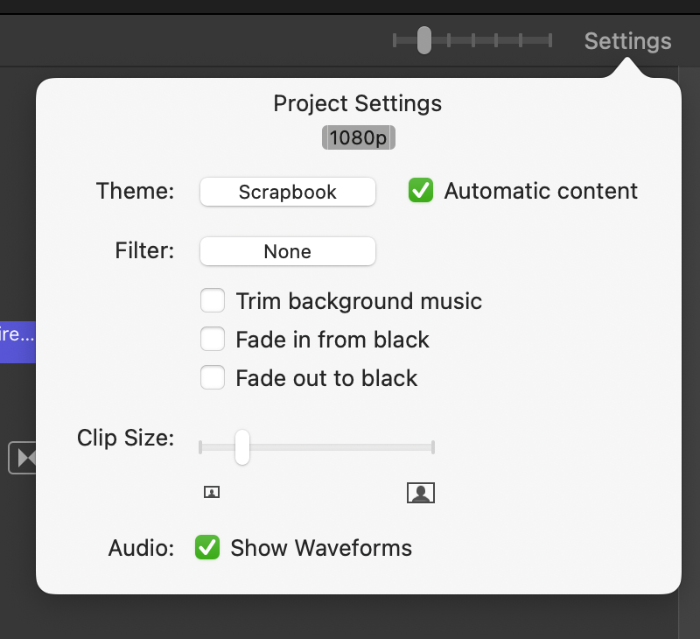
Task: Open the Filter None selector
Action: tap(288, 251)
